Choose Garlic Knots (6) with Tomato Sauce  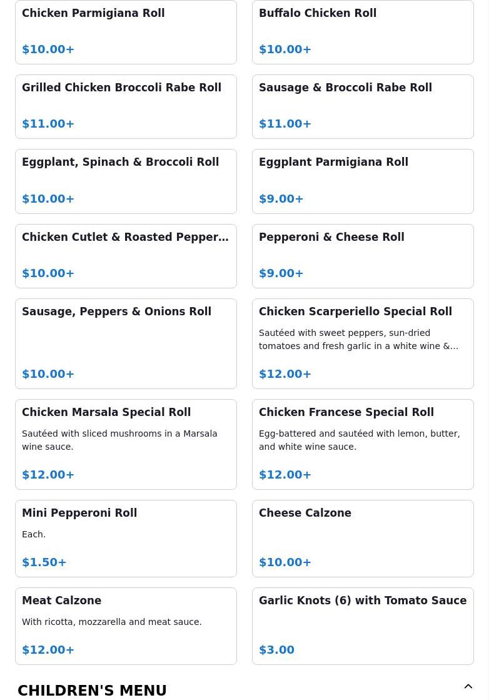point(363,626)
